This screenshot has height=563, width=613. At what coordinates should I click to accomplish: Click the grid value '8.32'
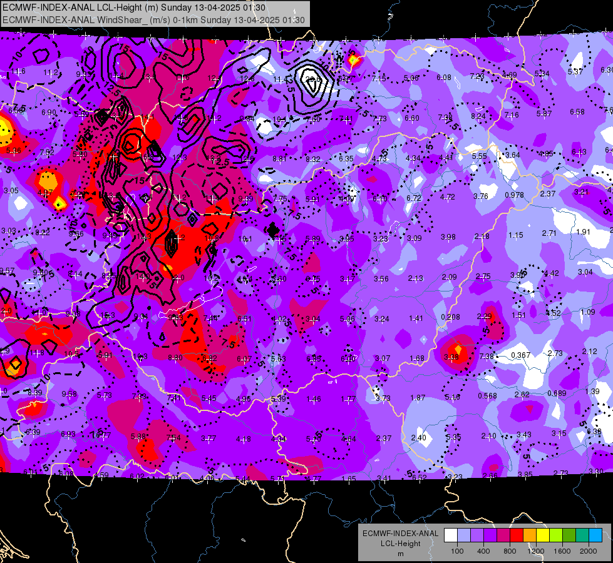[312, 160]
